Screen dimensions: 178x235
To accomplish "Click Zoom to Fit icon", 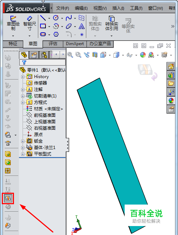I will (70, 55).
